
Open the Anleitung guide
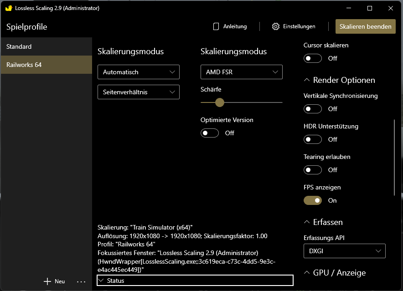click(230, 26)
